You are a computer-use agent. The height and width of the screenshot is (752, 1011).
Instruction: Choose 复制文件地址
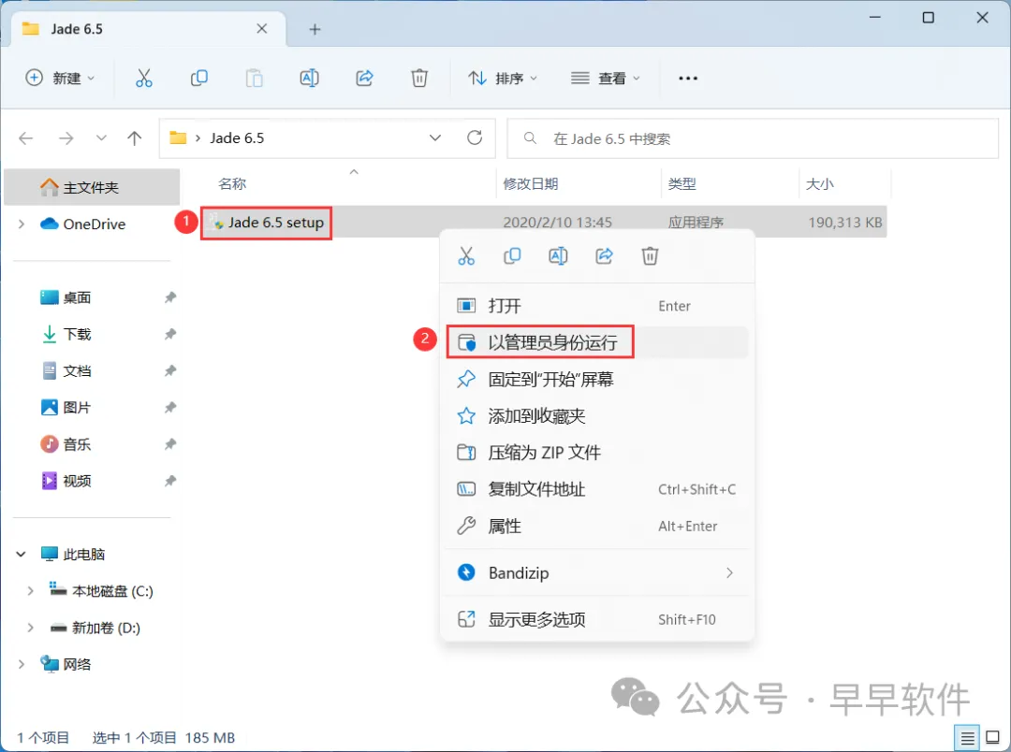pos(596,489)
